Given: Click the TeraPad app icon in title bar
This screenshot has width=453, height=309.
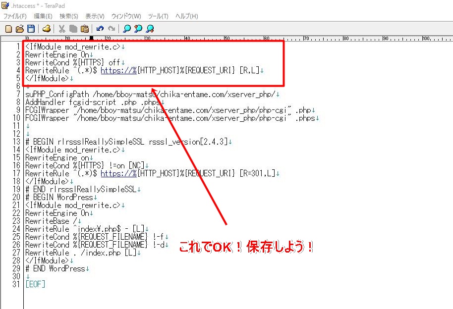Looking at the screenshot, I should (x=5, y=5).
